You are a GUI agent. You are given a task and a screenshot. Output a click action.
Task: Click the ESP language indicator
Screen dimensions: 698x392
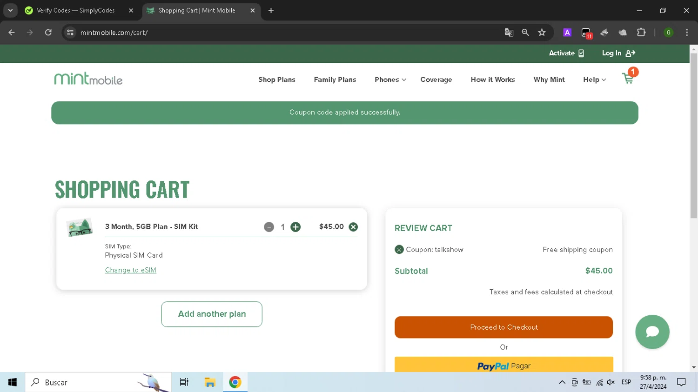626,382
